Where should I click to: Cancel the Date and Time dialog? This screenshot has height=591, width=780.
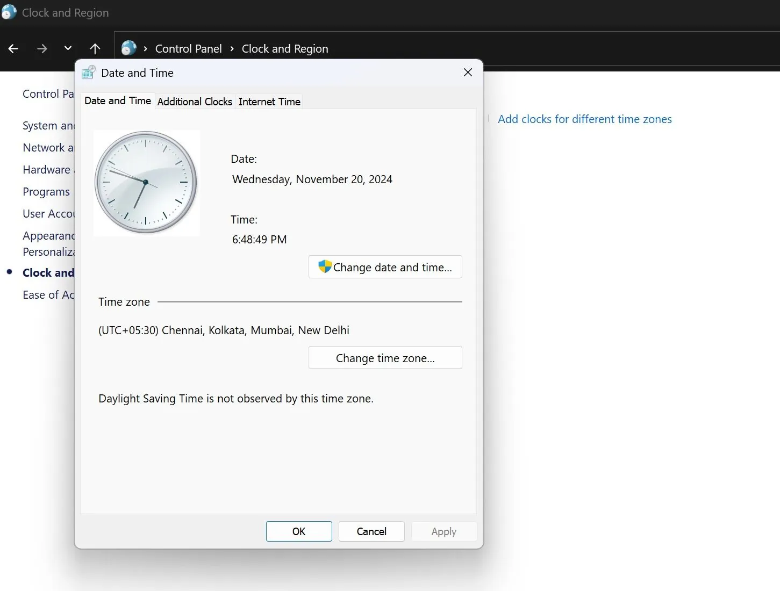click(x=371, y=531)
